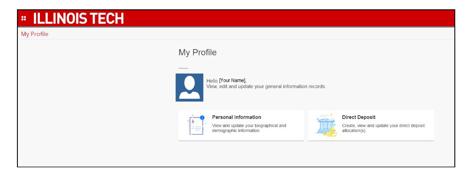Image resolution: width=465 pixels, height=180 pixels.
Task: Open the Personal Information heading
Action: point(237,117)
